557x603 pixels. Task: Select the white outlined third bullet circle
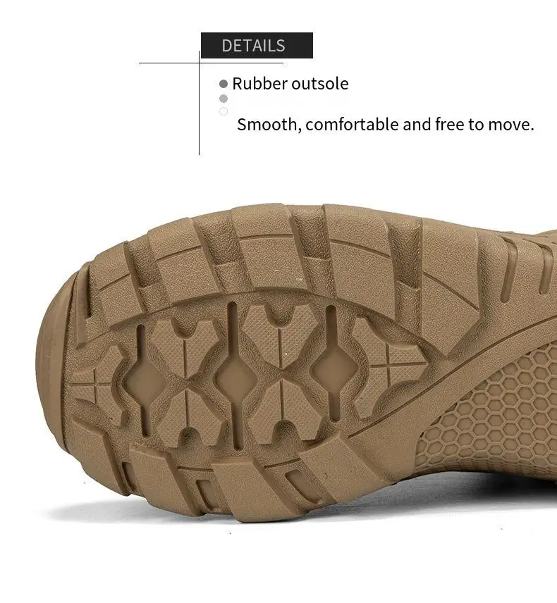coord(224,111)
